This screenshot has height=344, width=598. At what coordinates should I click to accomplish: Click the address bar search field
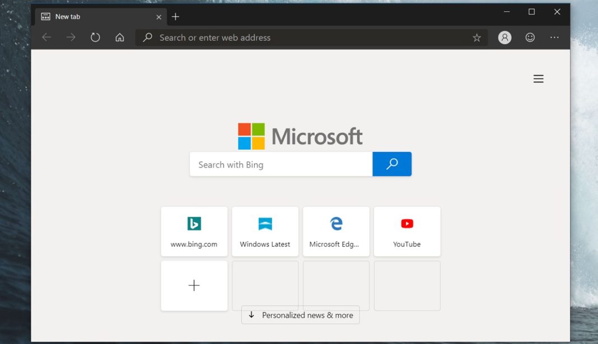252,37
